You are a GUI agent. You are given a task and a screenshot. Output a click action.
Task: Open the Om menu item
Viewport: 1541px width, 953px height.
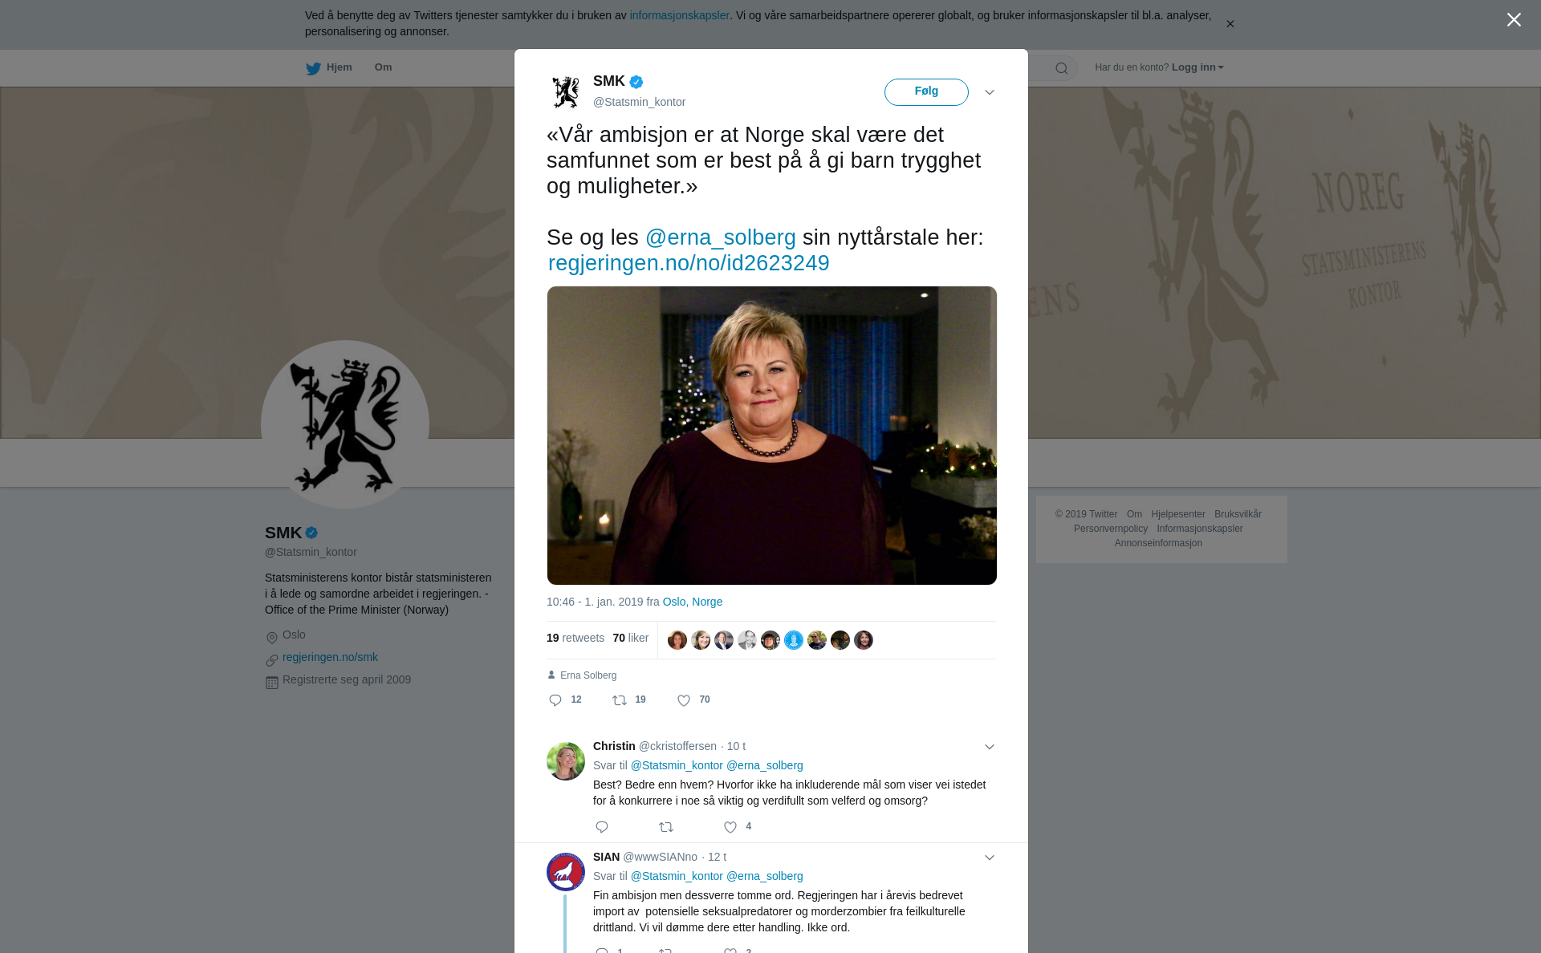click(383, 67)
